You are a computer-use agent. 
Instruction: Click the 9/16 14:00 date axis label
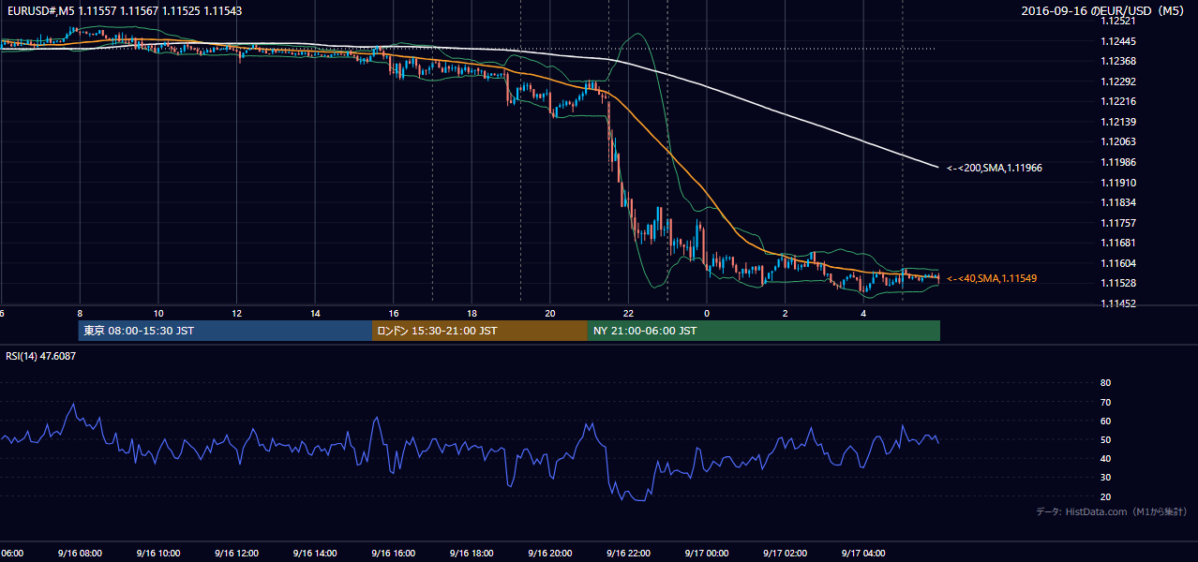(x=314, y=554)
